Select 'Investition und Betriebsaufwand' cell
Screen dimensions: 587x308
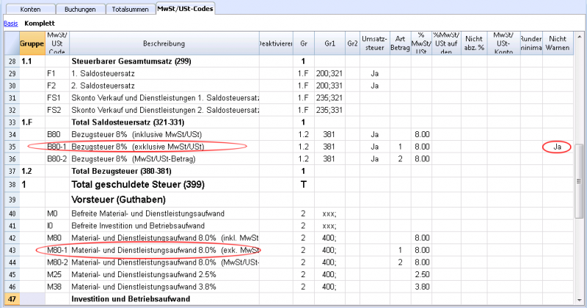[x=164, y=299]
